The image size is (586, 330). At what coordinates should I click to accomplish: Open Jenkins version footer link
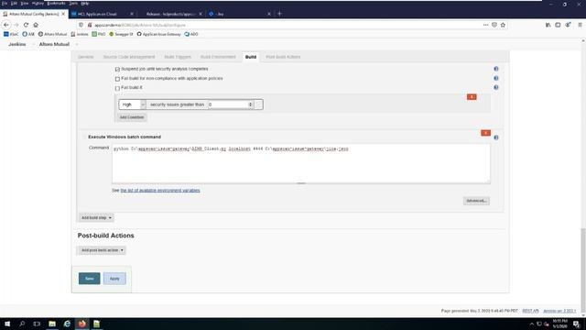pyautogui.click(x=559, y=311)
